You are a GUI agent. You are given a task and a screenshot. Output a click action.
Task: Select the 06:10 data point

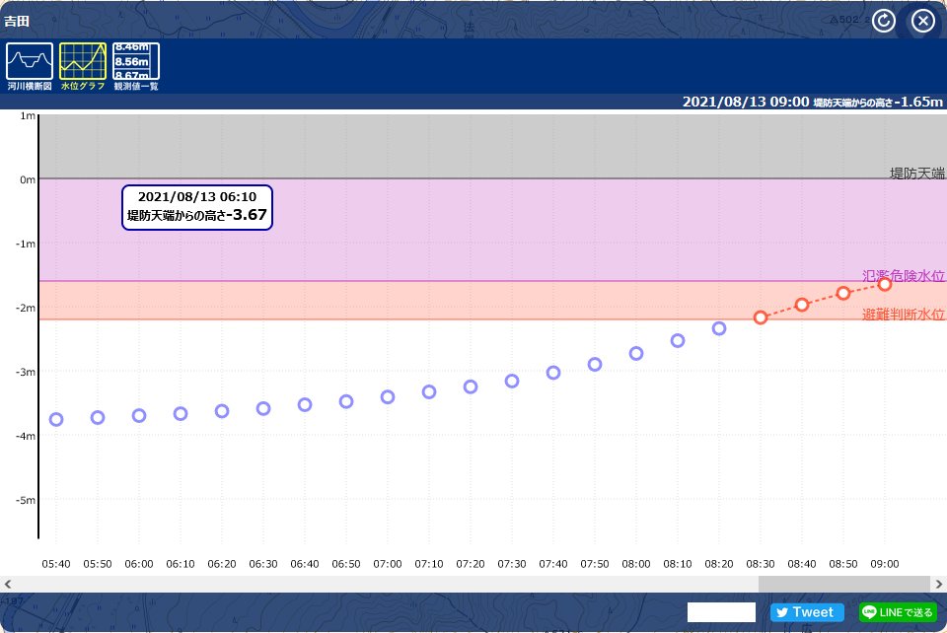point(181,414)
